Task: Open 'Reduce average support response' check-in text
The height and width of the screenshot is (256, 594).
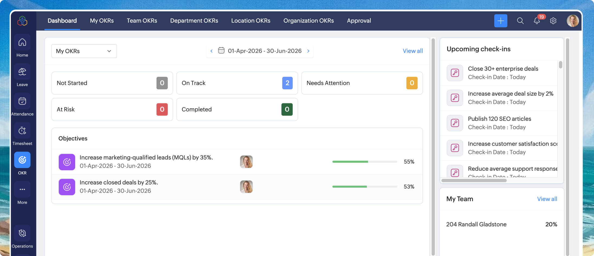Action: [x=512, y=169]
